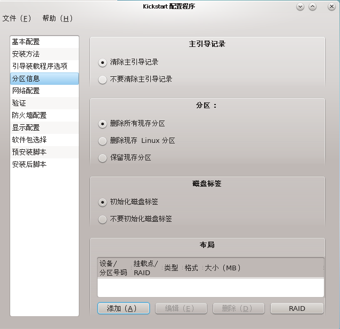
Task: Select 基本配置 in the sidebar
Action: [44, 42]
